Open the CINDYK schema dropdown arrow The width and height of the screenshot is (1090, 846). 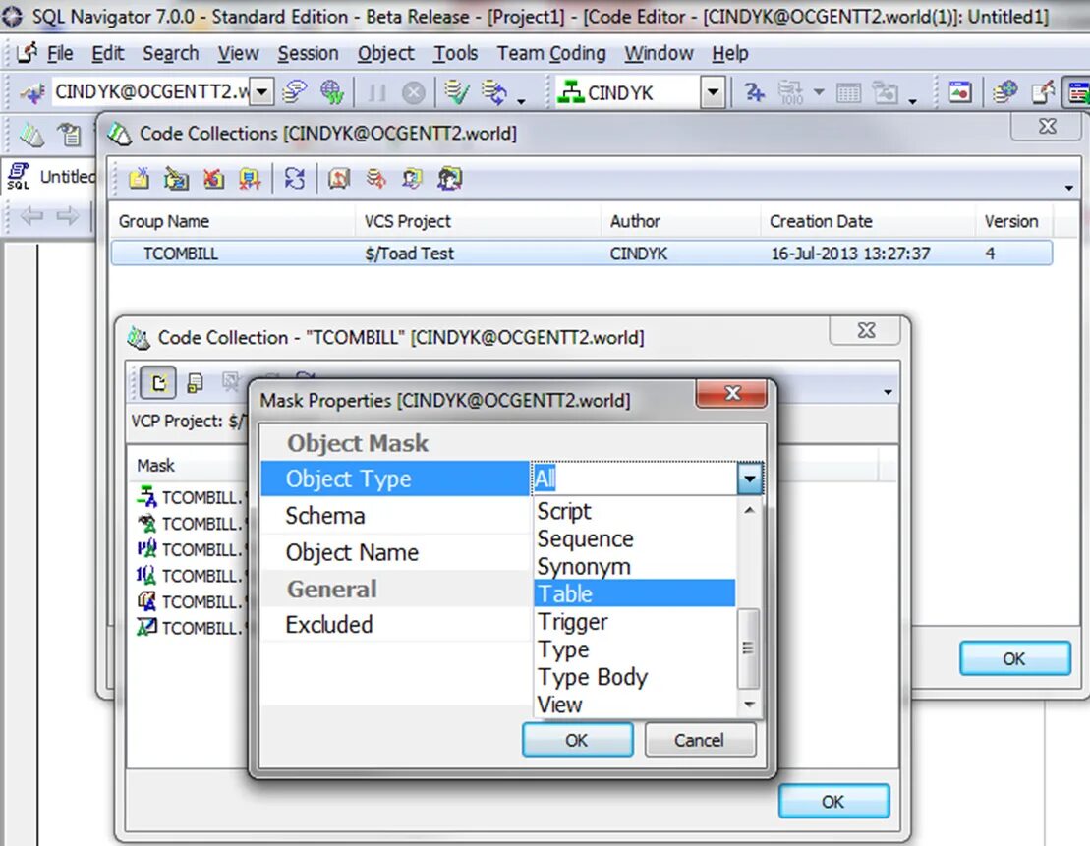pos(713,92)
